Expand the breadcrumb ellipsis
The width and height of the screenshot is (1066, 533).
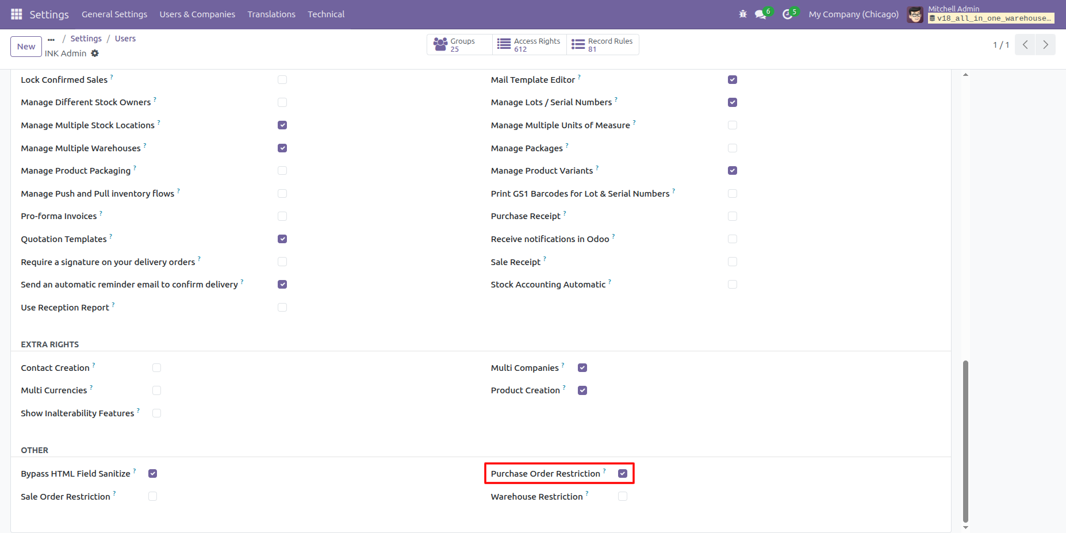(x=51, y=39)
